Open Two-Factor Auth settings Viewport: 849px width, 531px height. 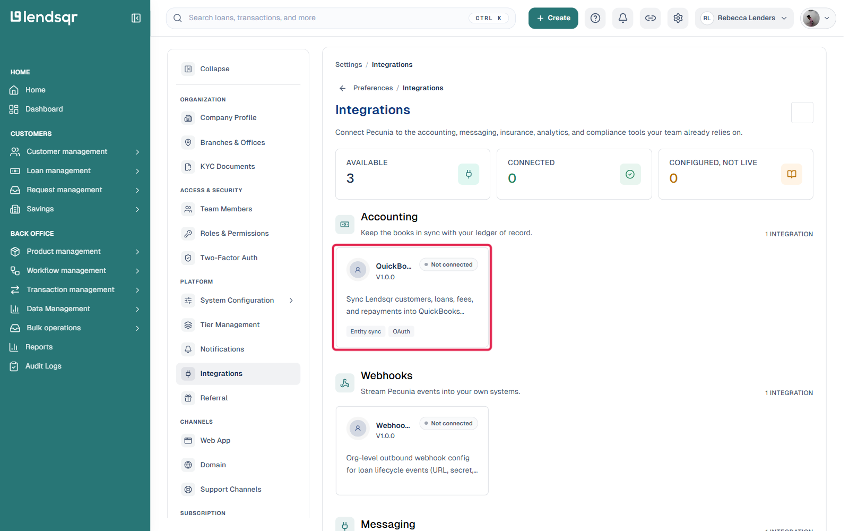pos(238,258)
